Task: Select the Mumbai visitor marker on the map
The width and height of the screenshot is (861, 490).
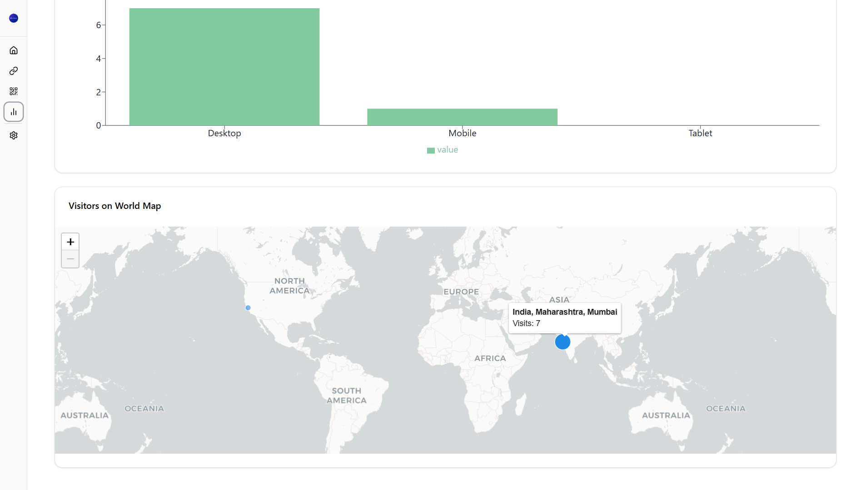Action: coord(562,342)
